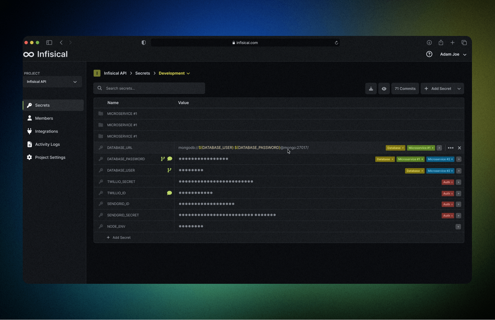495x320 pixels.
Task: Click the branch icon on the DATABASE_PASSWORD row
Action: point(163,159)
